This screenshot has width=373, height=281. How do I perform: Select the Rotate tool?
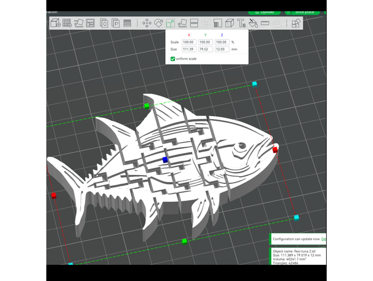tap(159, 23)
